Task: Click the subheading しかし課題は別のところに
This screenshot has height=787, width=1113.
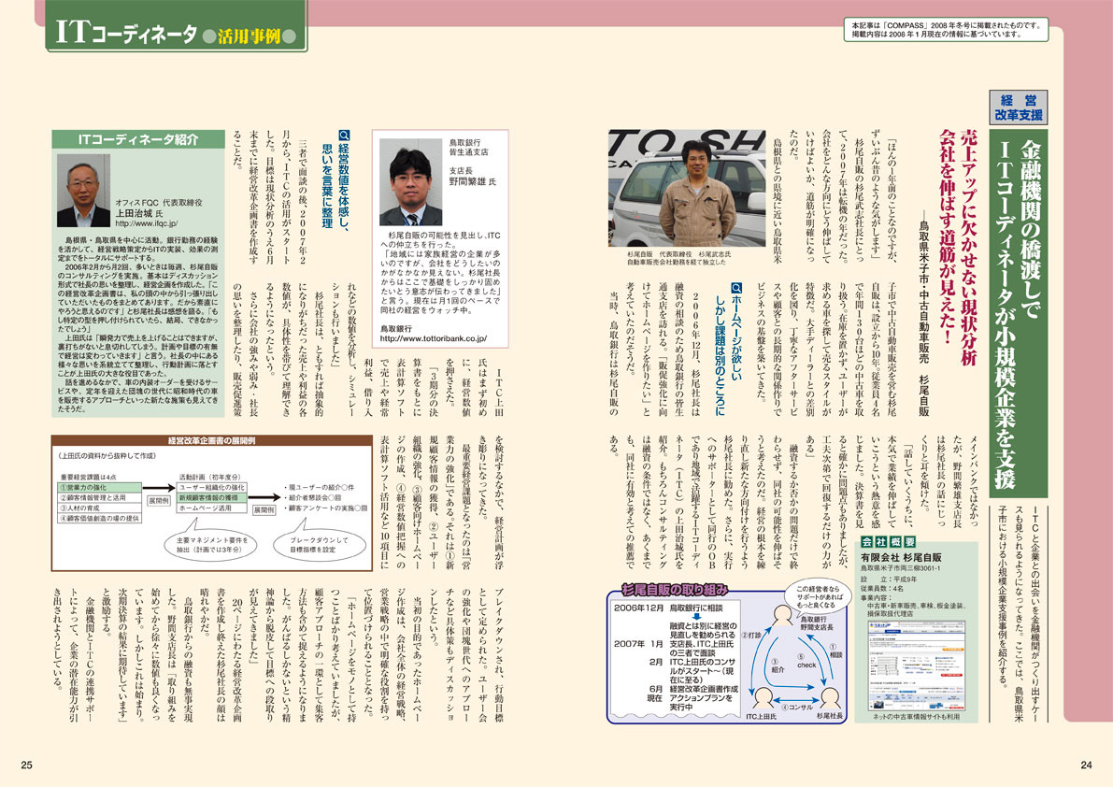Action: click(721, 355)
